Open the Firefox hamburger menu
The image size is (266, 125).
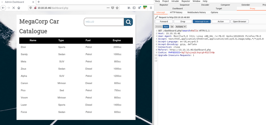click(151, 8)
